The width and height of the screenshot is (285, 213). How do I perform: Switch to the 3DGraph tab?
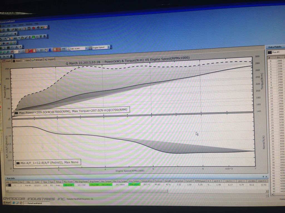[37, 60]
